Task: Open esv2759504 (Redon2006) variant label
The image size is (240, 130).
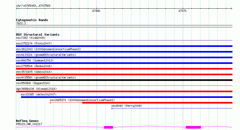Action: point(34,66)
